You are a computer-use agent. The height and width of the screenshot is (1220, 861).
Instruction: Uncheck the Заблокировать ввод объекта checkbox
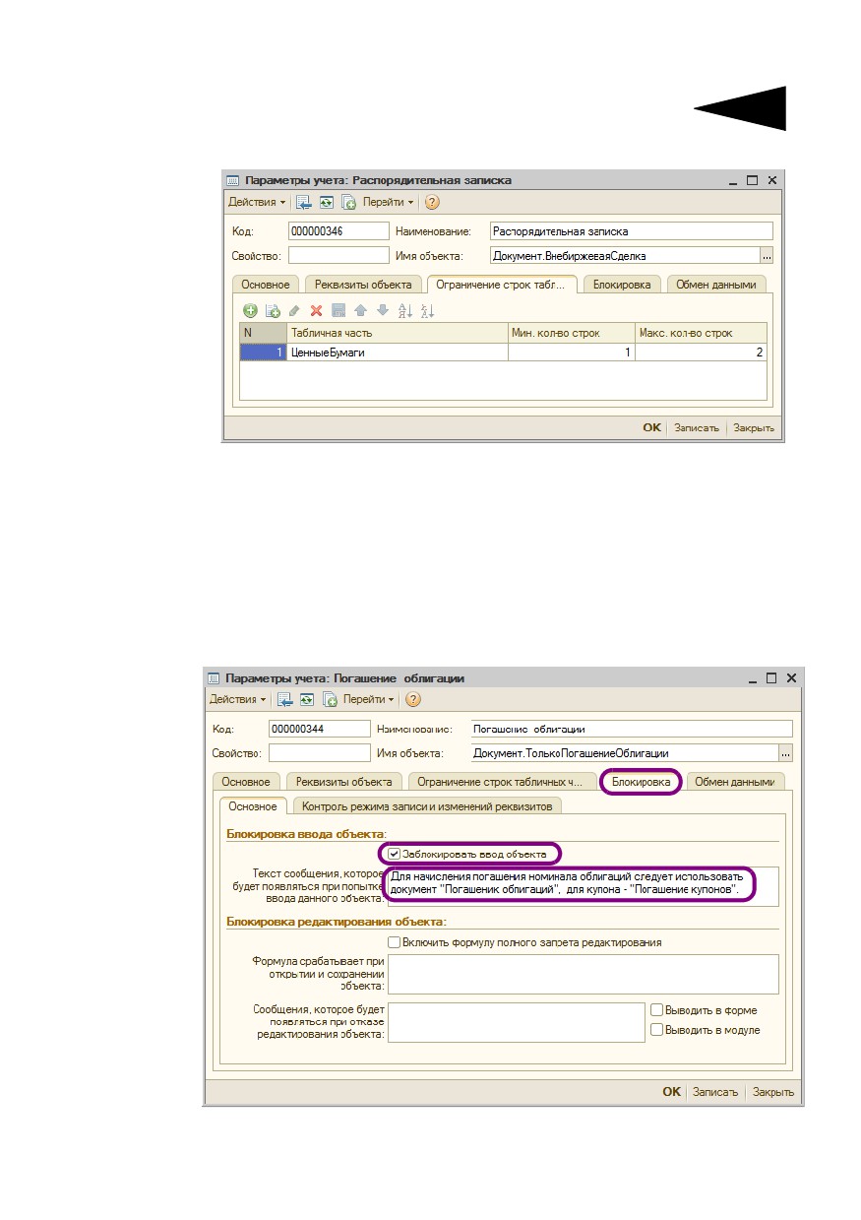[395, 854]
